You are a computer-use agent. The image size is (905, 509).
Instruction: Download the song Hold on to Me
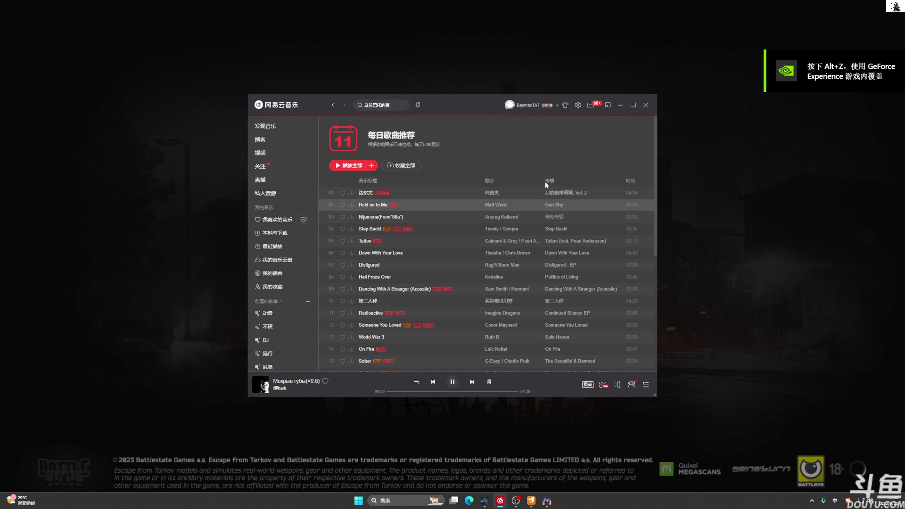pyautogui.click(x=351, y=205)
